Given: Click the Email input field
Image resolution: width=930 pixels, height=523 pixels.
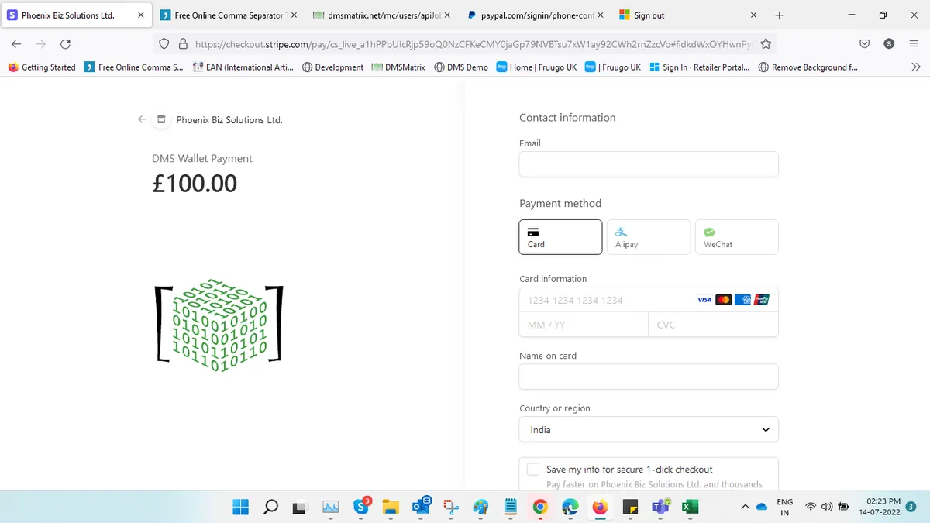Looking at the screenshot, I should pos(649,164).
